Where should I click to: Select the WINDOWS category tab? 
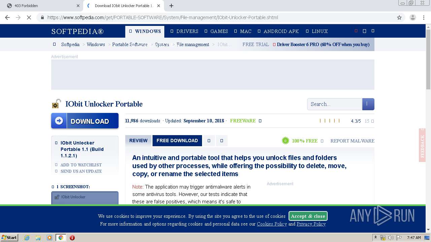pyautogui.click(x=145, y=31)
